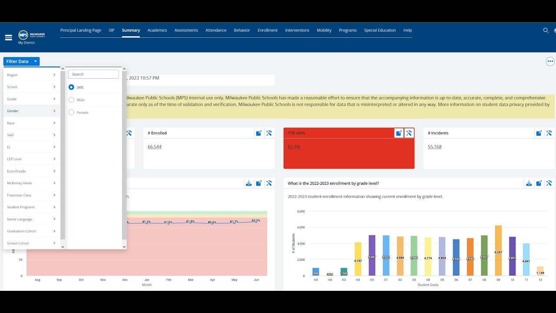This screenshot has width=556, height=313.
Task: Open the Help tab
Action: coord(407,30)
